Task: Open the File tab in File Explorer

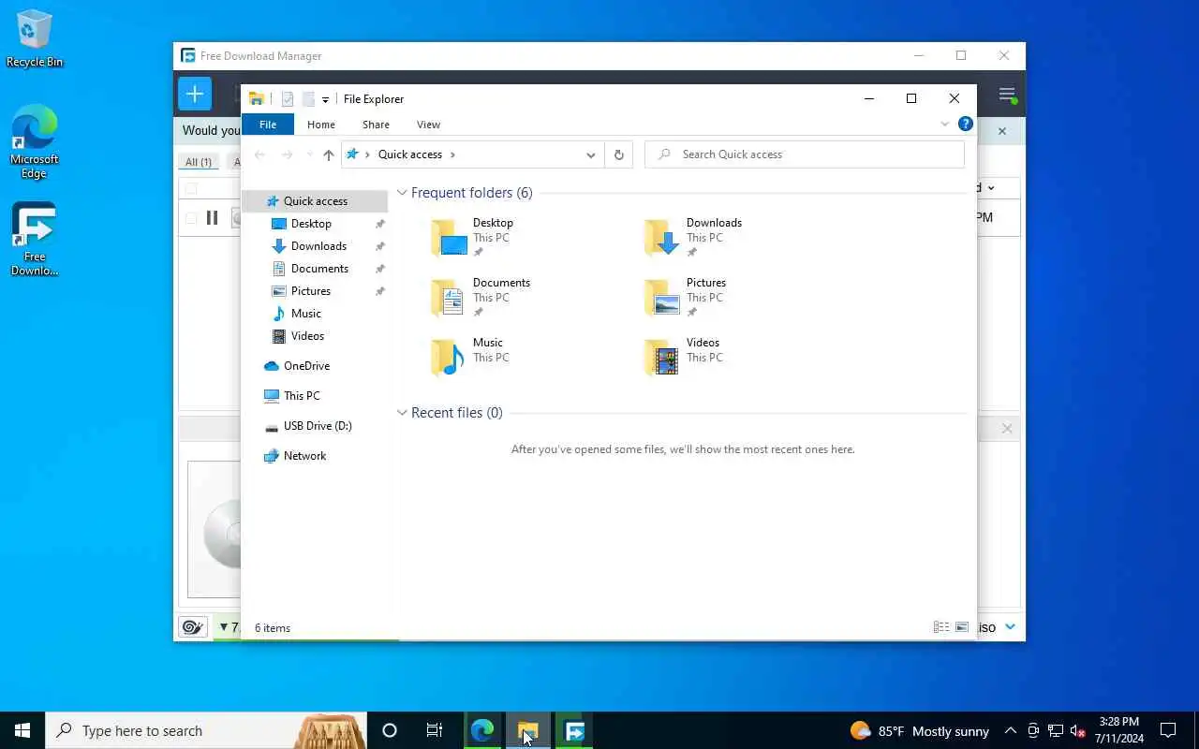Action: (x=268, y=125)
